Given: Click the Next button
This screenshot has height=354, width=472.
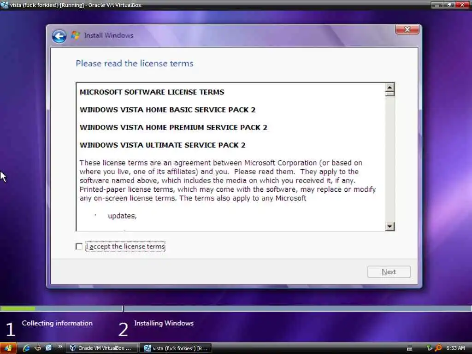Looking at the screenshot, I should click(389, 272).
